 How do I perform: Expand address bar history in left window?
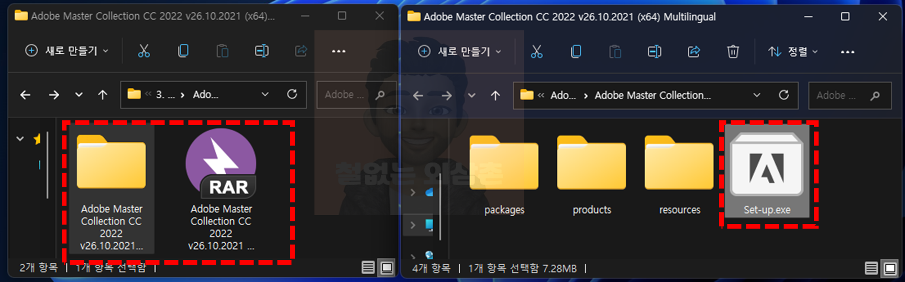[265, 94]
